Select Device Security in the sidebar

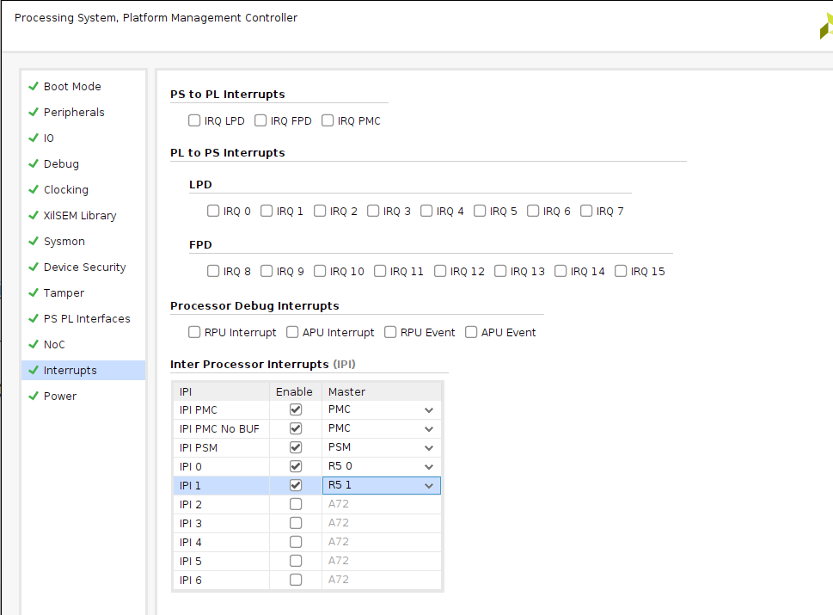tap(84, 268)
